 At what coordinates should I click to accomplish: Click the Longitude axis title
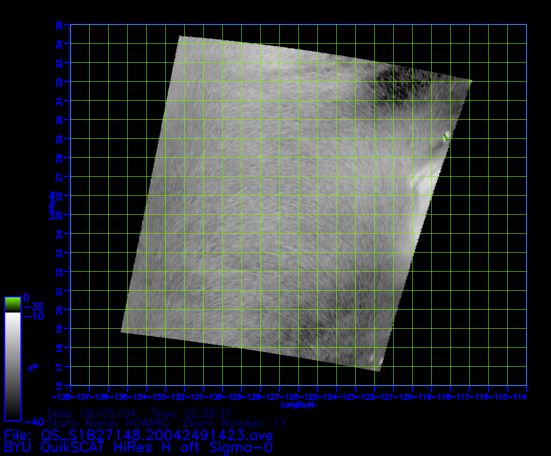coord(298,405)
